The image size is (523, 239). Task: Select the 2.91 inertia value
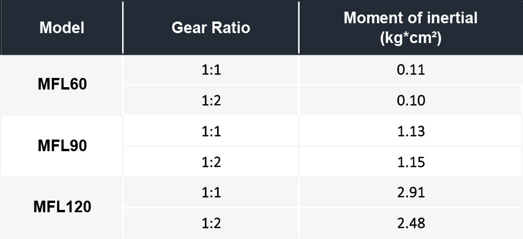click(x=411, y=192)
